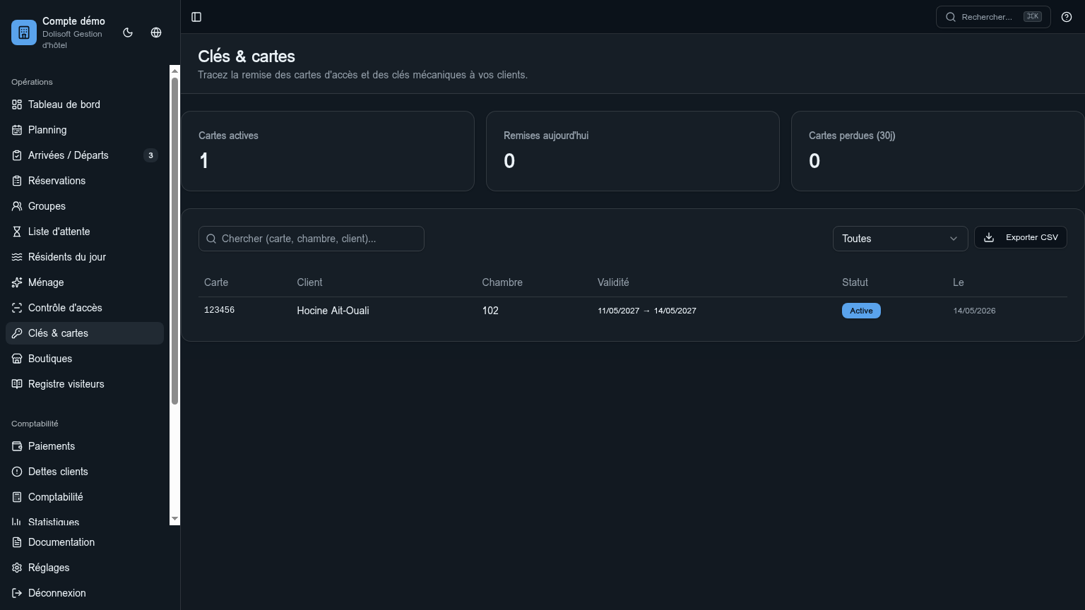1085x610 pixels.
Task: Click room number 102 cell
Action: pyautogui.click(x=490, y=311)
